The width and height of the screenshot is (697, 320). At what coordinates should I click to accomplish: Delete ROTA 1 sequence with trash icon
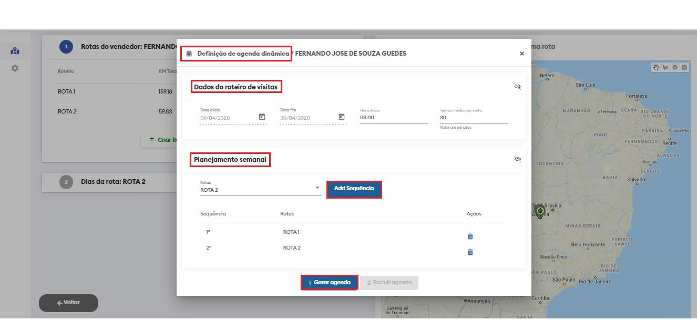click(470, 236)
